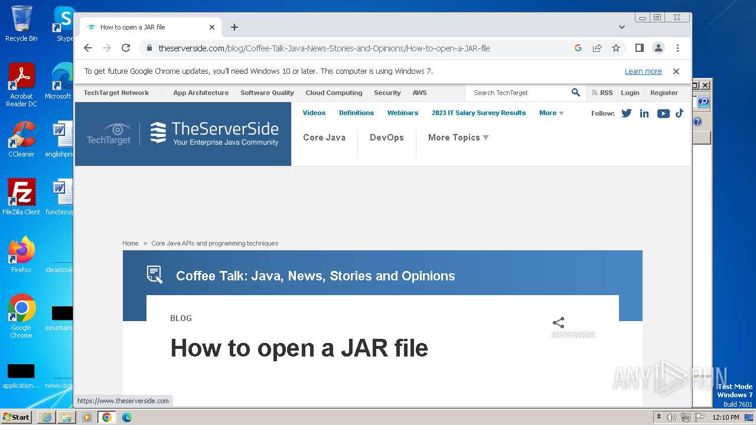Viewport: 756px width, 425px height.
Task: Open TheServerSide Twitter page
Action: (x=627, y=113)
